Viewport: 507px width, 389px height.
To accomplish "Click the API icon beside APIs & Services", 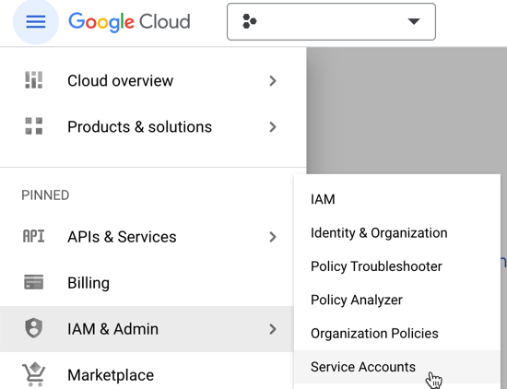I will [x=33, y=236].
